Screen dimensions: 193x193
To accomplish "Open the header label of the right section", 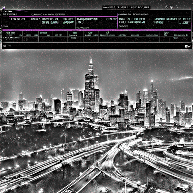I will 133,15.
